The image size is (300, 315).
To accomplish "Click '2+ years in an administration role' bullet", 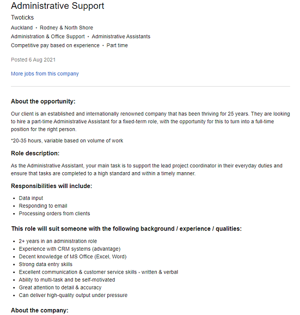I will coord(58,241).
